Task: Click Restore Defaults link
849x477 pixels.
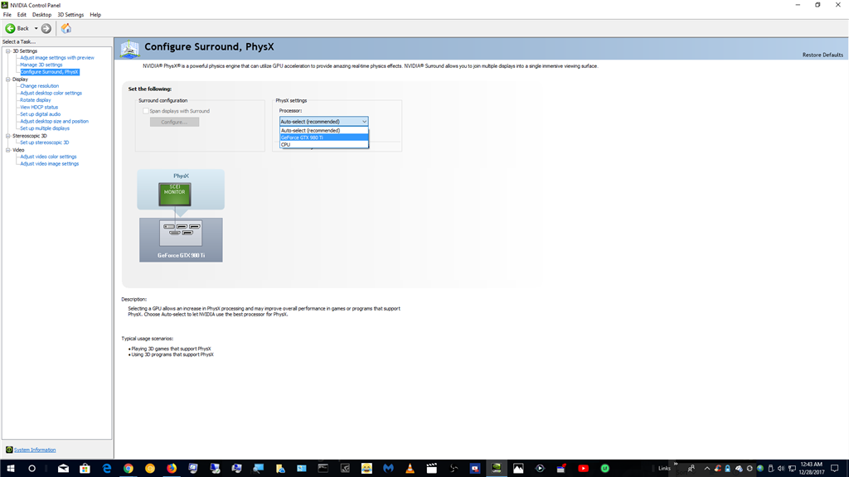Action: [822, 55]
